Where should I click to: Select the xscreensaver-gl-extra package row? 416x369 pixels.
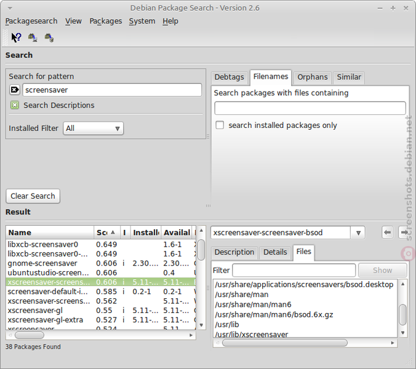point(100,320)
